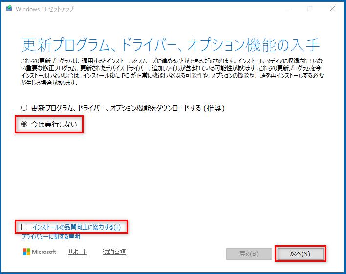This screenshot has width=346, height=274.
Task: Minimize the Windows 11 セットアップ window
Action: coord(288,9)
